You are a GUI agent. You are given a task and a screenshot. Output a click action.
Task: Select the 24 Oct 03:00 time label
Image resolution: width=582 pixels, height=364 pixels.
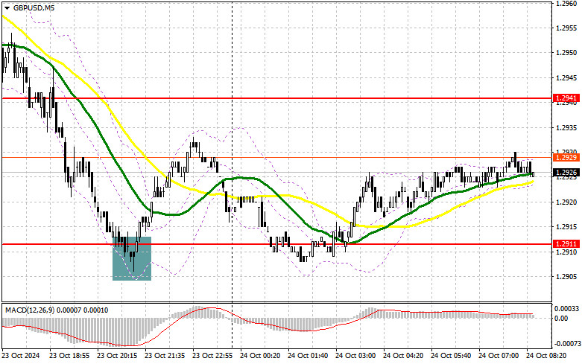(x=355, y=356)
